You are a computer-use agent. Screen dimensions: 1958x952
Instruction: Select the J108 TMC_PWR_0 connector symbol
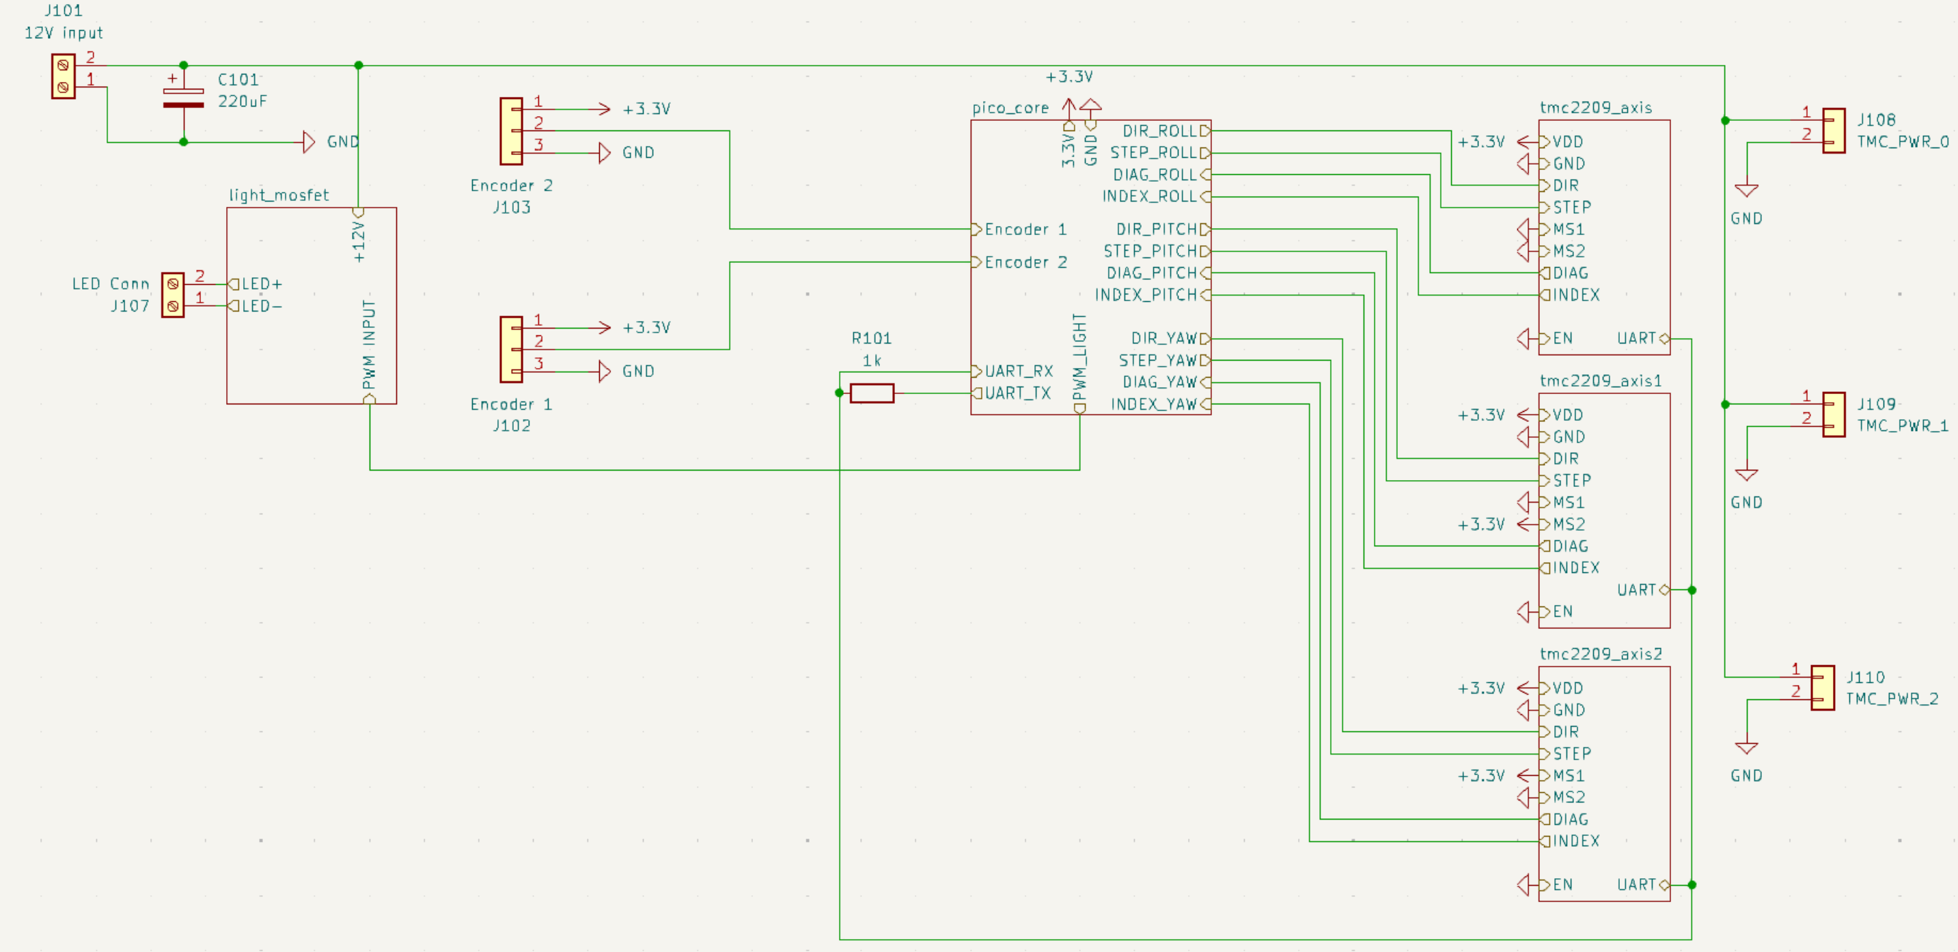(x=1834, y=130)
